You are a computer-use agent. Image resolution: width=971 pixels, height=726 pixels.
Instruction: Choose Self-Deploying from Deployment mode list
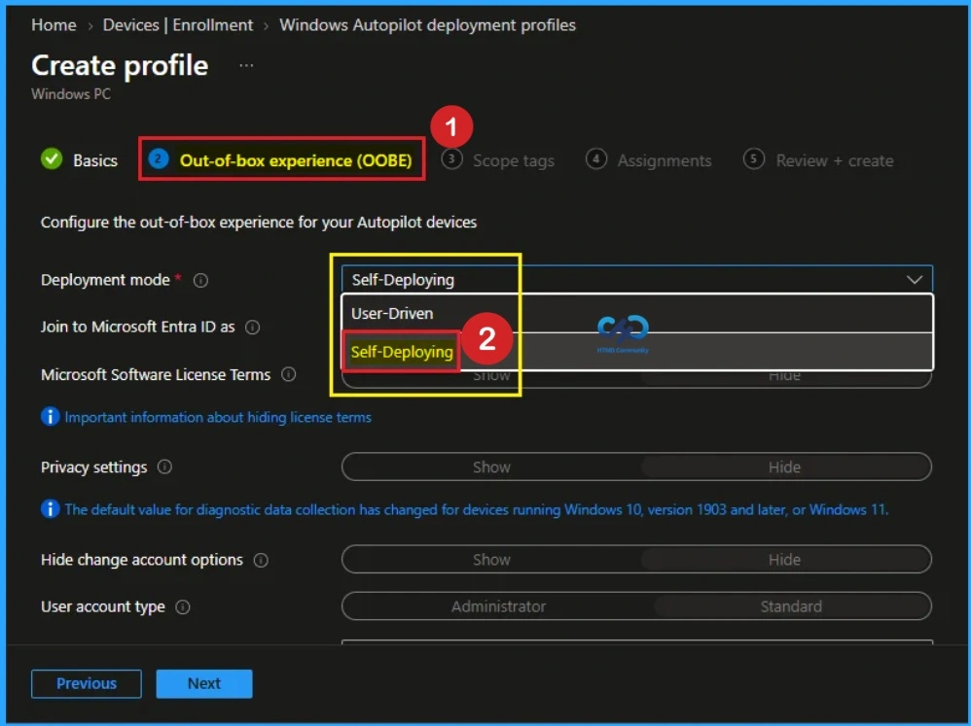pyautogui.click(x=637, y=351)
